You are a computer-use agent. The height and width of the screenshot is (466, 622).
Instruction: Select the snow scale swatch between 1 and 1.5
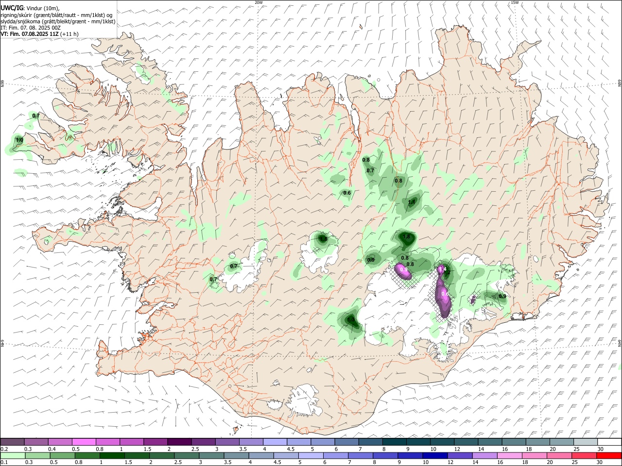(132, 442)
